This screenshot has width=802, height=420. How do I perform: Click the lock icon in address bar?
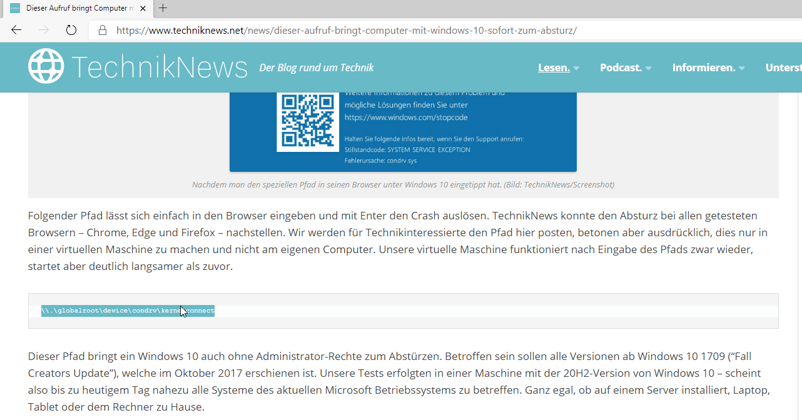[x=103, y=30]
